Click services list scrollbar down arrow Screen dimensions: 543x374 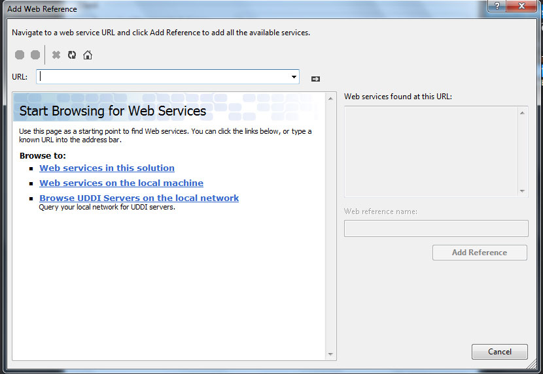tap(522, 191)
